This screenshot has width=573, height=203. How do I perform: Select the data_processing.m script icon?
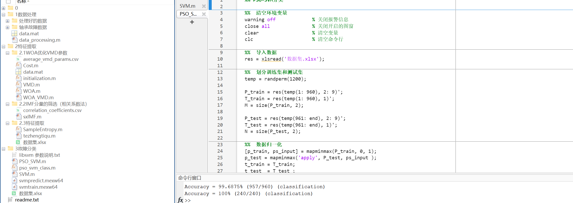click(x=15, y=40)
